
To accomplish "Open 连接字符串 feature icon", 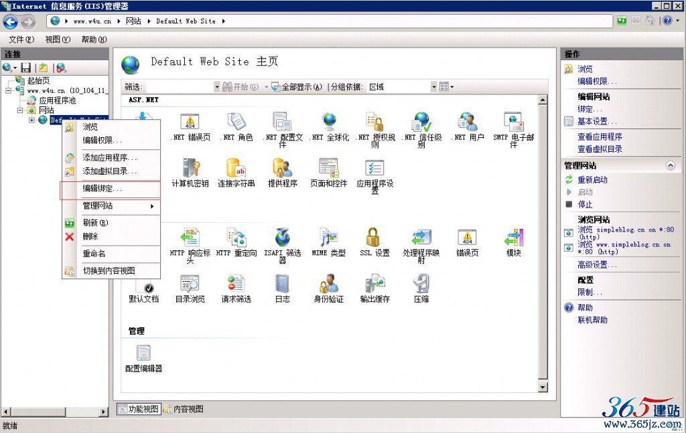I will (236, 168).
